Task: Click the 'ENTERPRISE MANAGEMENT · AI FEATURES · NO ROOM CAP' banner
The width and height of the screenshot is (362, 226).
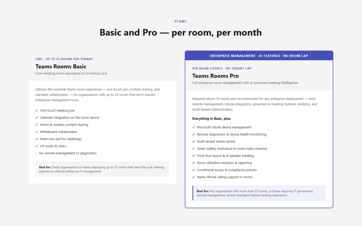Action: tap(259, 56)
